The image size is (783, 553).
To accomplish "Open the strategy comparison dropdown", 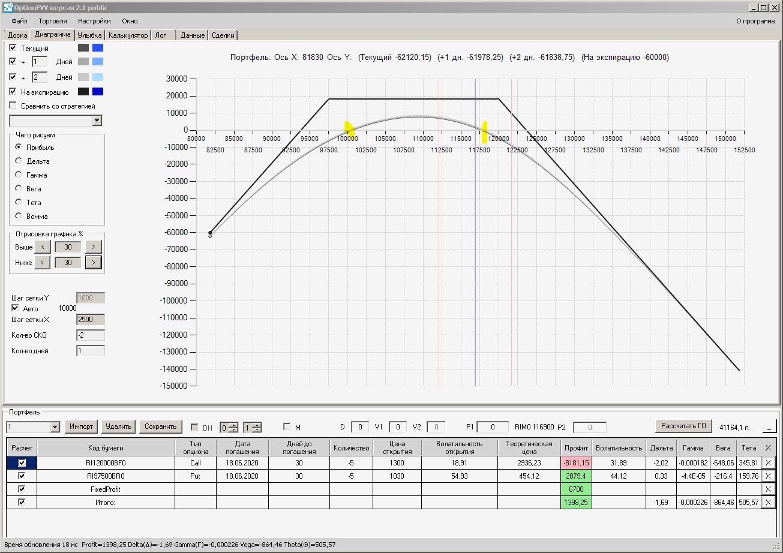I will click(97, 121).
